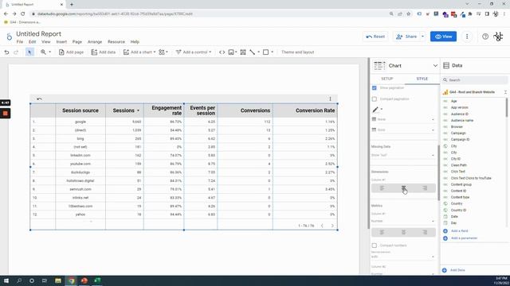Image resolution: width=510 pixels, height=286 pixels.
Task: Select the line drawing tool
Action: pos(253,52)
